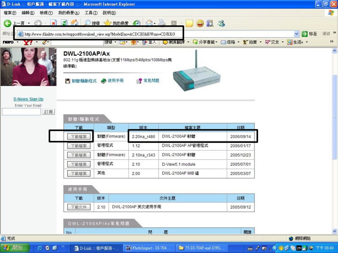Open the 拍賣 auction dropdown
Screen dimensions: 338x253
(x=260, y=42)
